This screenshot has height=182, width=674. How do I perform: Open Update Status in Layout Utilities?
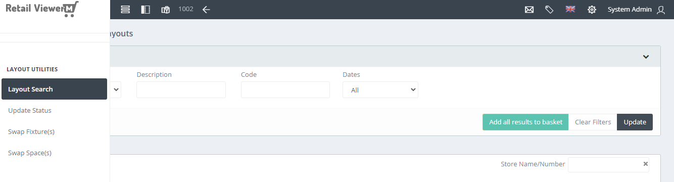tap(30, 110)
